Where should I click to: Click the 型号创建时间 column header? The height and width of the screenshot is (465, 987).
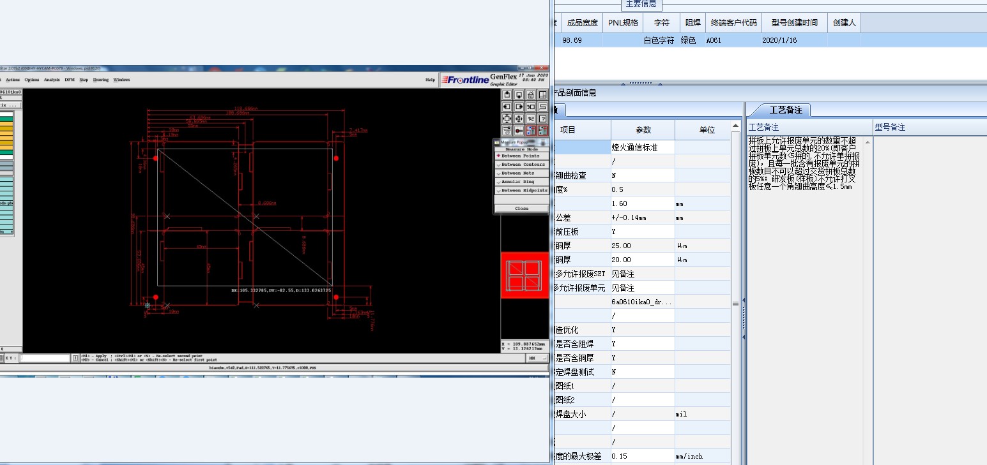(x=794, y=23)
